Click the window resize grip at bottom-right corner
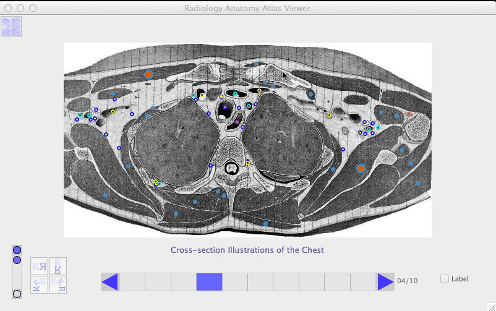Image resolution: width=496 pixels, height=311 pixels. pyautogui.click(x=489, y=305)
